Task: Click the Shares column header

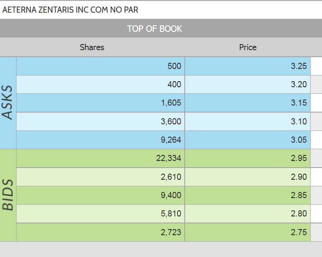Action: click(92, 47)
